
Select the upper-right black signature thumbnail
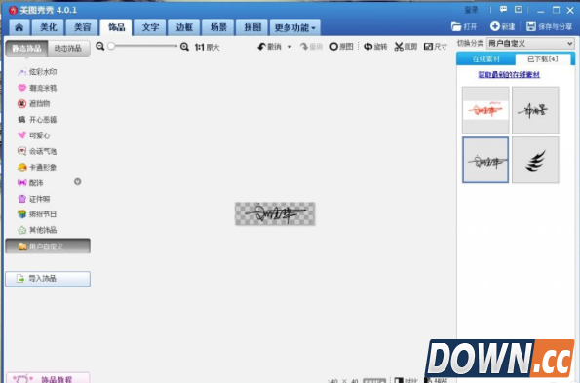tap(535, 110)
